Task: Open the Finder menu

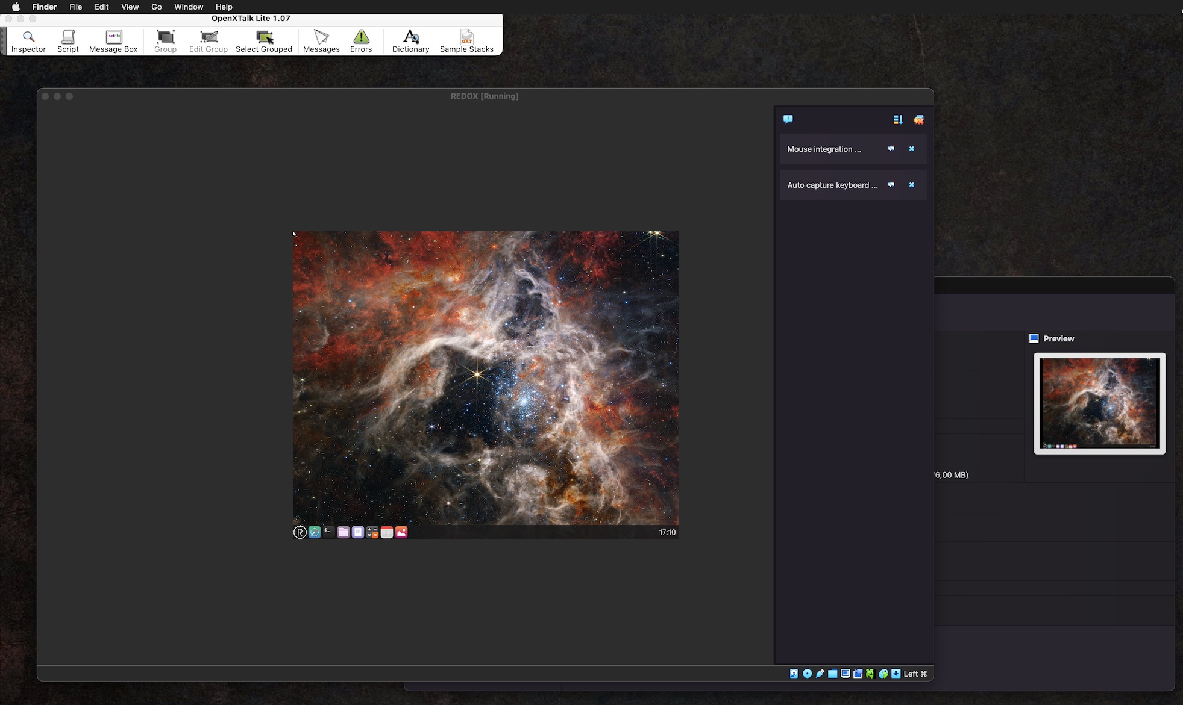Action: 44,7
